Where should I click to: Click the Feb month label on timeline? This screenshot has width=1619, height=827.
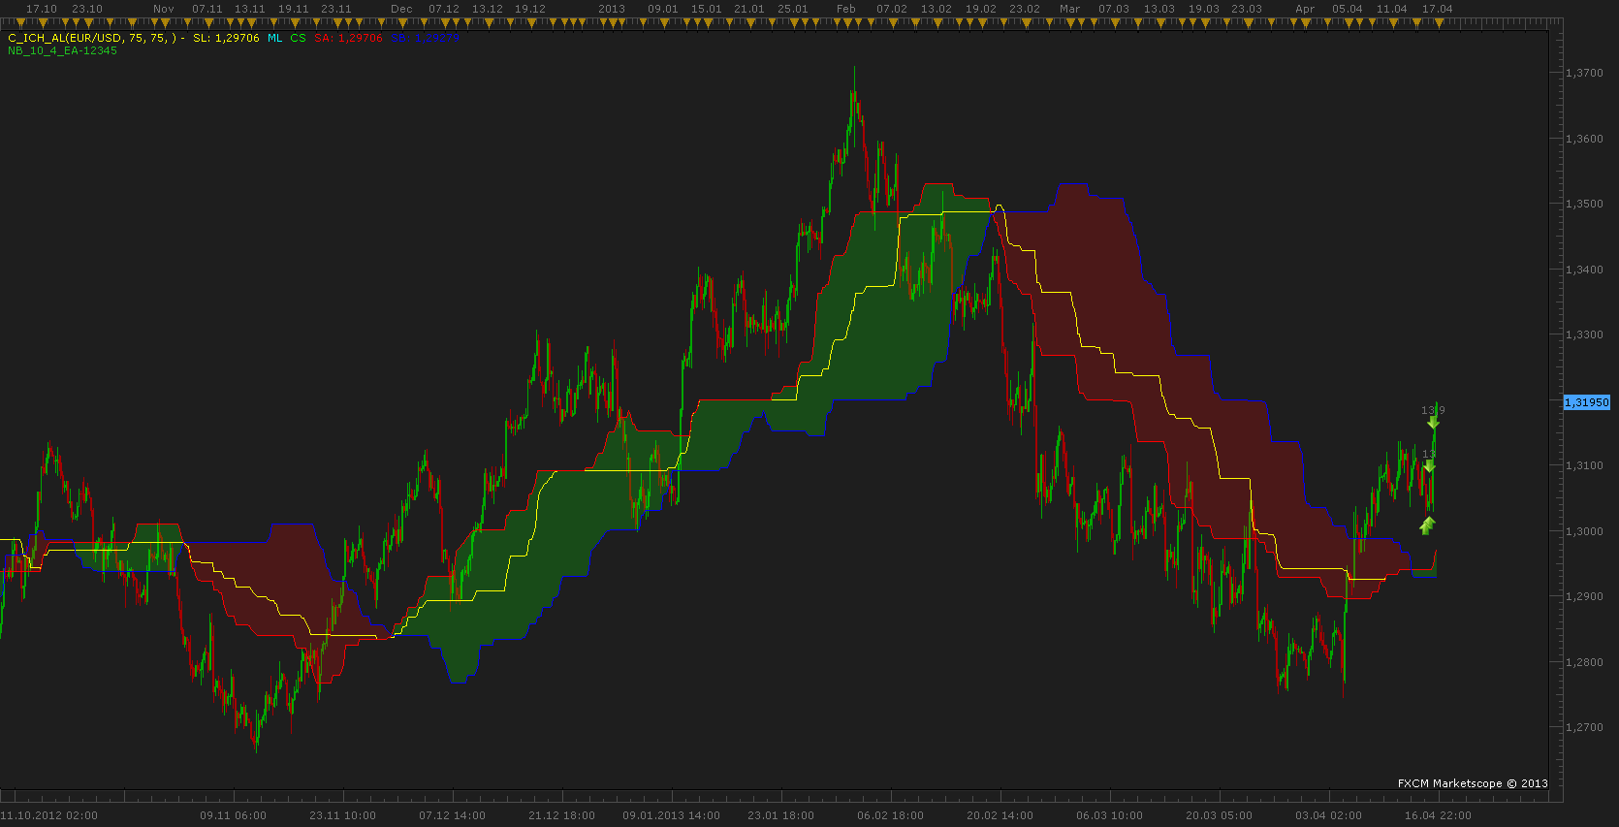pos(846,9)
